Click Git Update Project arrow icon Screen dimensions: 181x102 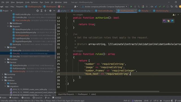pos(156,7)
